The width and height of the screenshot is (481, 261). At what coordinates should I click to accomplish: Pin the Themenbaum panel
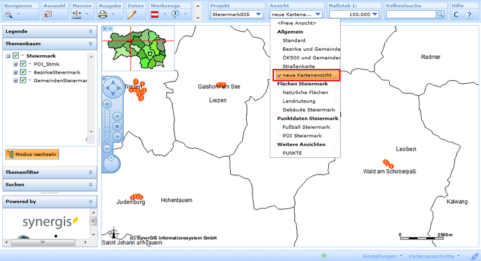91,44
